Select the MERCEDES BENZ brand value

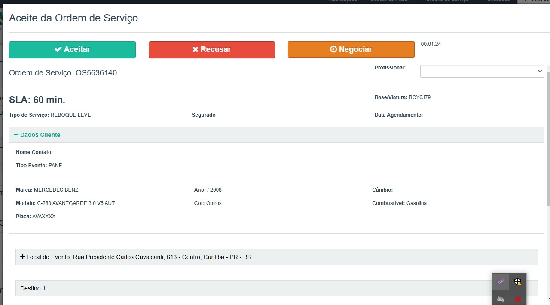point(56,190)
